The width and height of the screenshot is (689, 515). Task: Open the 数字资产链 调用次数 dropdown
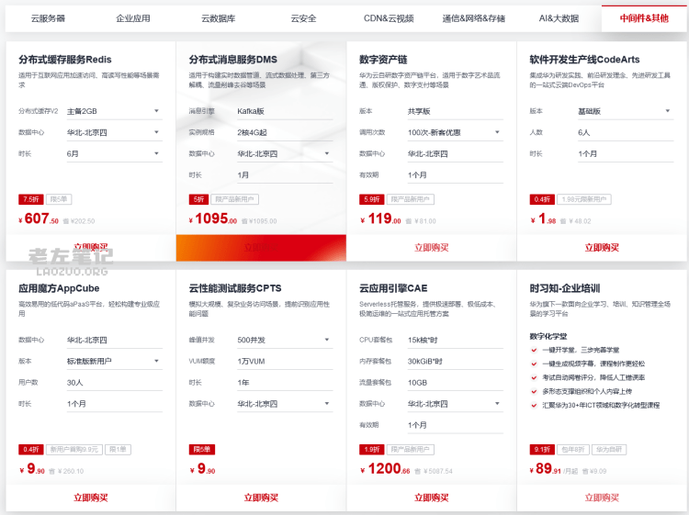[498, 132]
